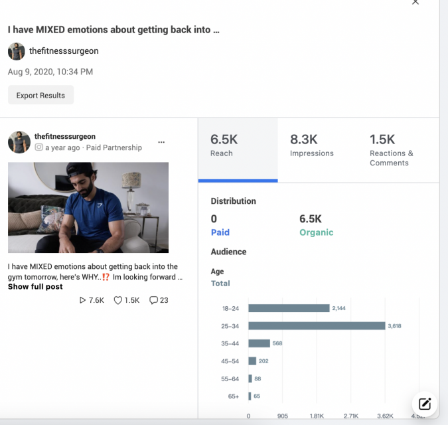Click the Paid distribution label

pos(220,232)
